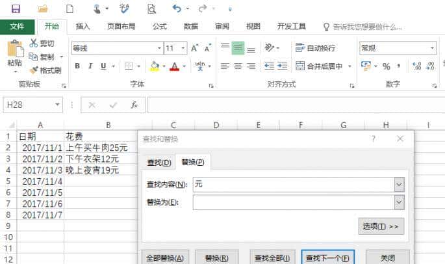Image resolution: width=445 pixels, height=264 pixels.
Task: Click 合并后居中 merge and center
Action: click(x=319, y=66)
